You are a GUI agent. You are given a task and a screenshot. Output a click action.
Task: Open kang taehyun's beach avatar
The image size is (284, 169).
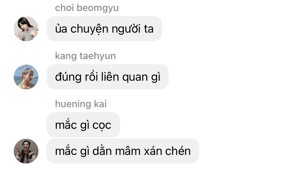click(x=26, y=77)
